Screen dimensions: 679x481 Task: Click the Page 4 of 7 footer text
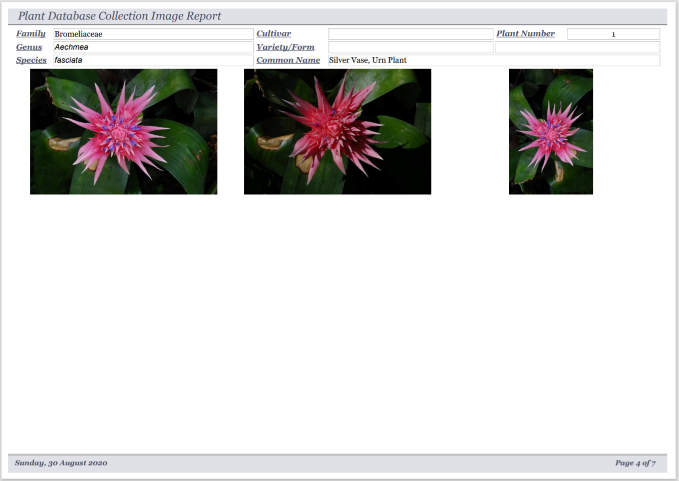pos(635,463)
